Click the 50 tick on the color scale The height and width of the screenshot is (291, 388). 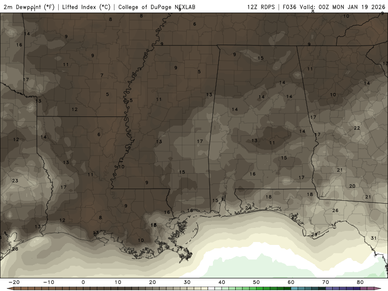point(257,282)
